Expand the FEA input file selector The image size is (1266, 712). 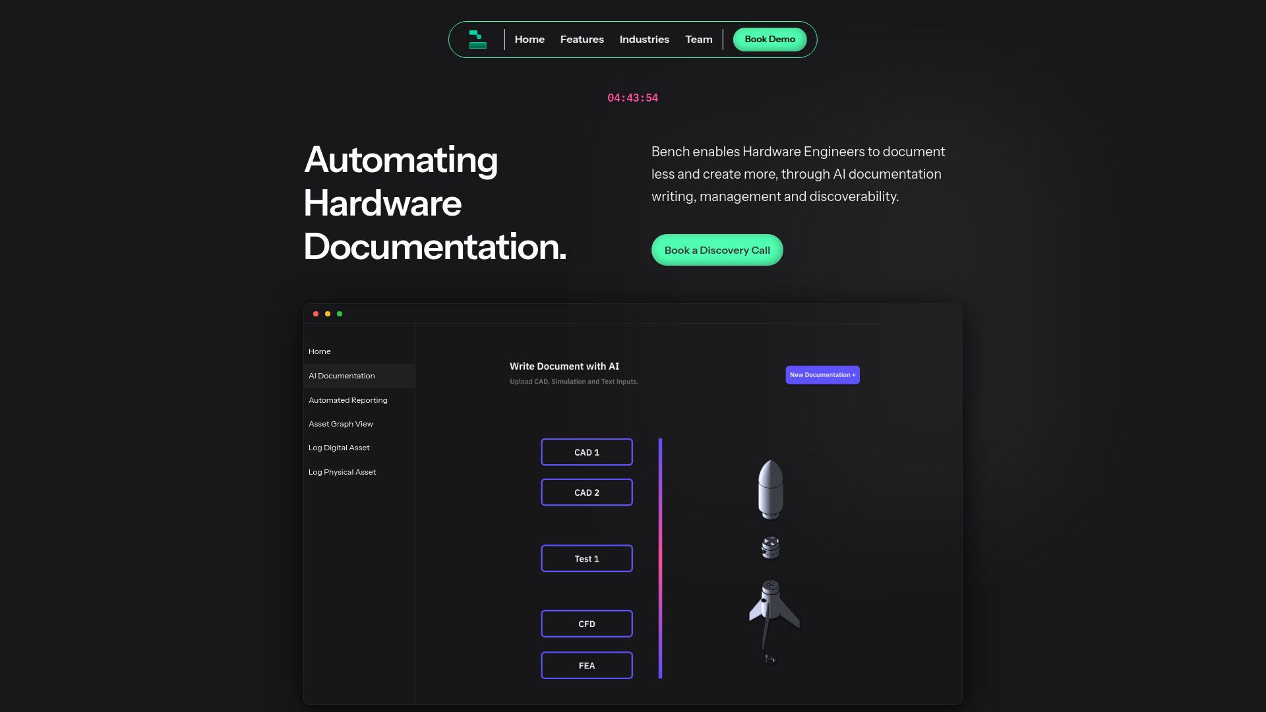pos(587,665)
